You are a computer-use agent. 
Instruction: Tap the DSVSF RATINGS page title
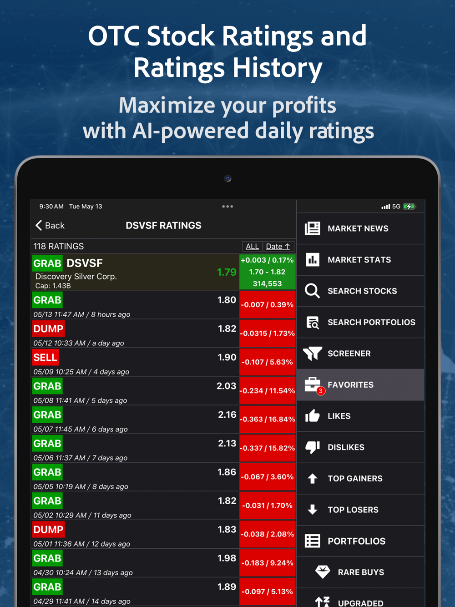(163, 226)
